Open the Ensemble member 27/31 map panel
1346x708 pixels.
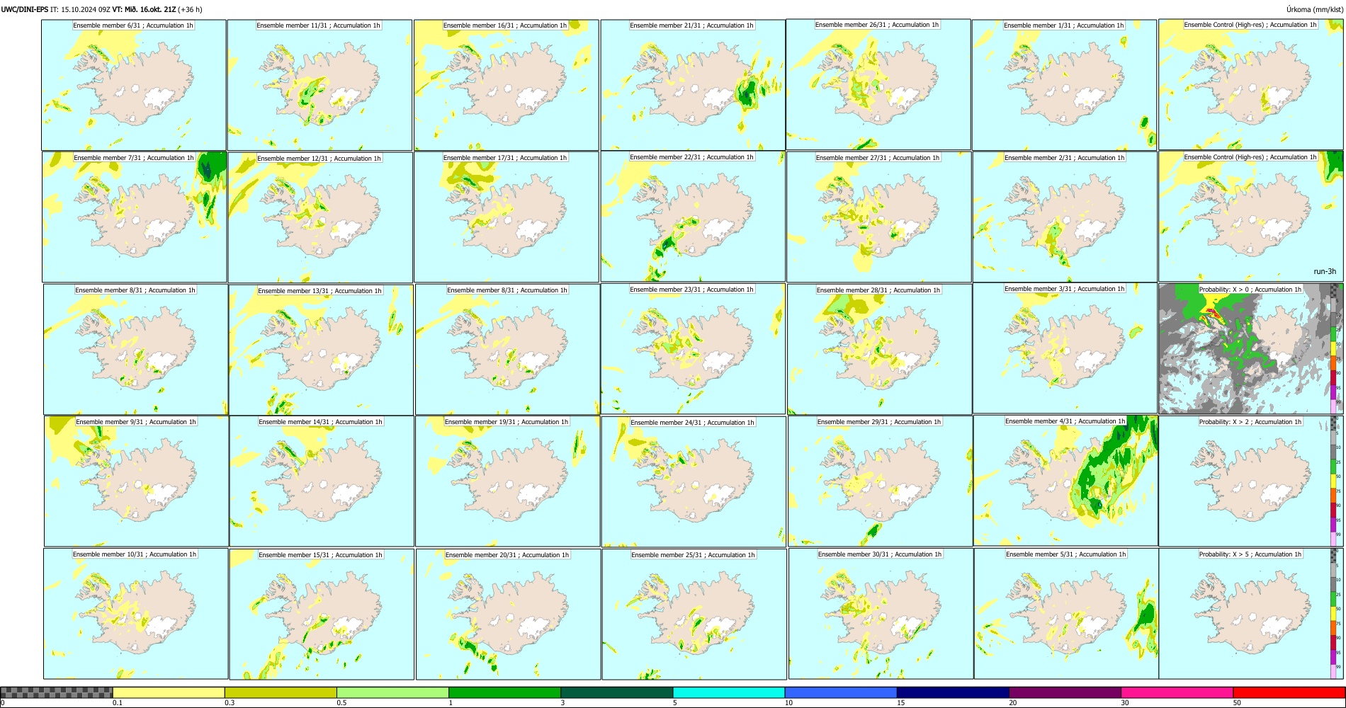tap(878, 217)
